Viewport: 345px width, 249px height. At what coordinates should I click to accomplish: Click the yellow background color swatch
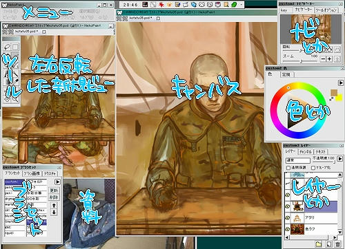click(x=339, y=98)
